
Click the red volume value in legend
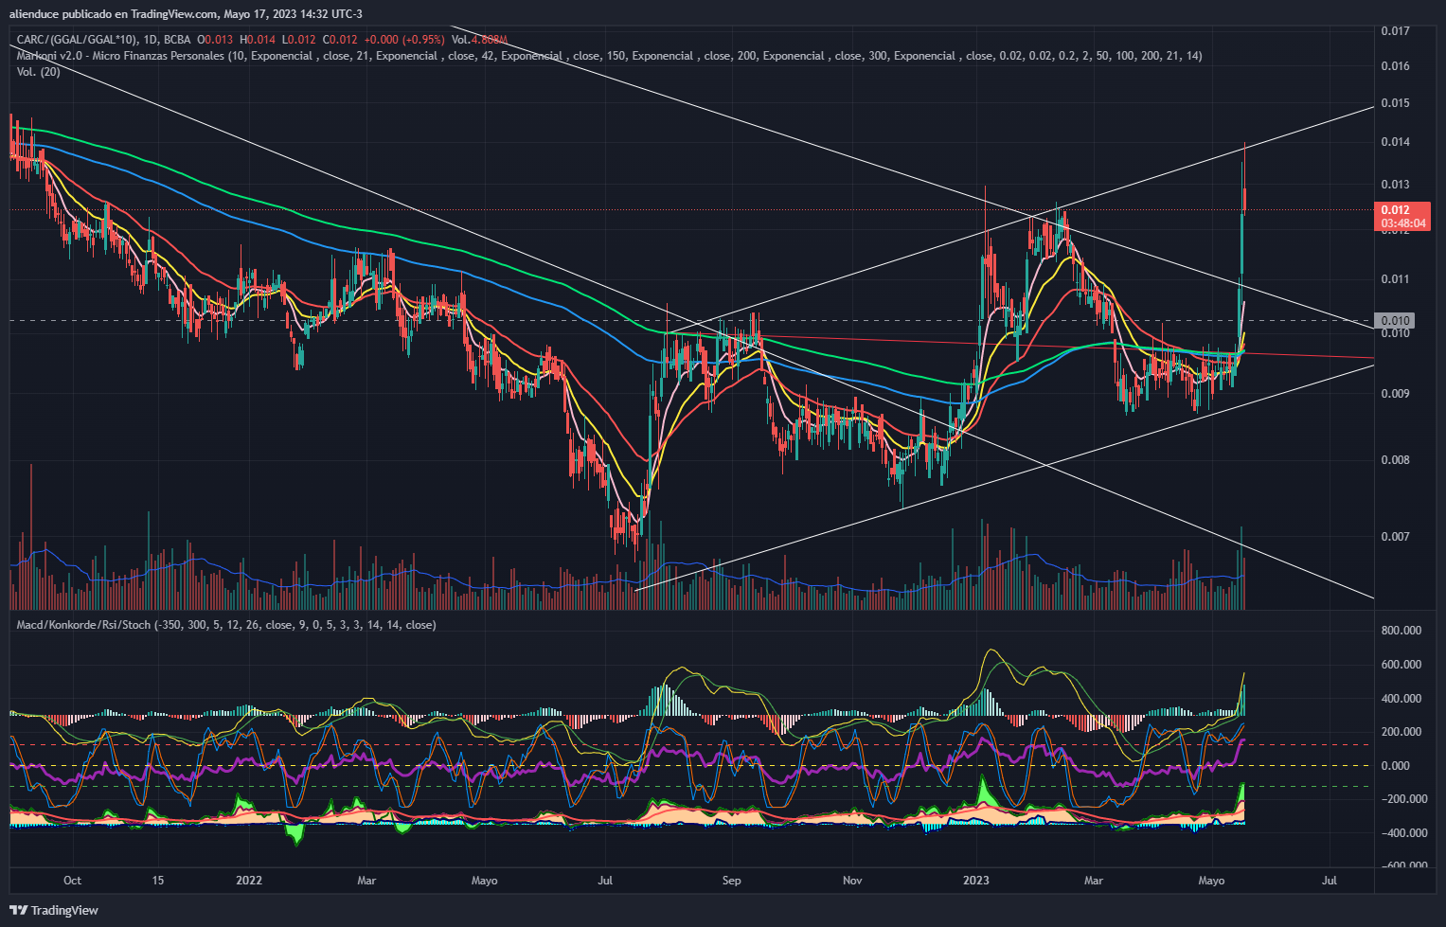[491, 40]
